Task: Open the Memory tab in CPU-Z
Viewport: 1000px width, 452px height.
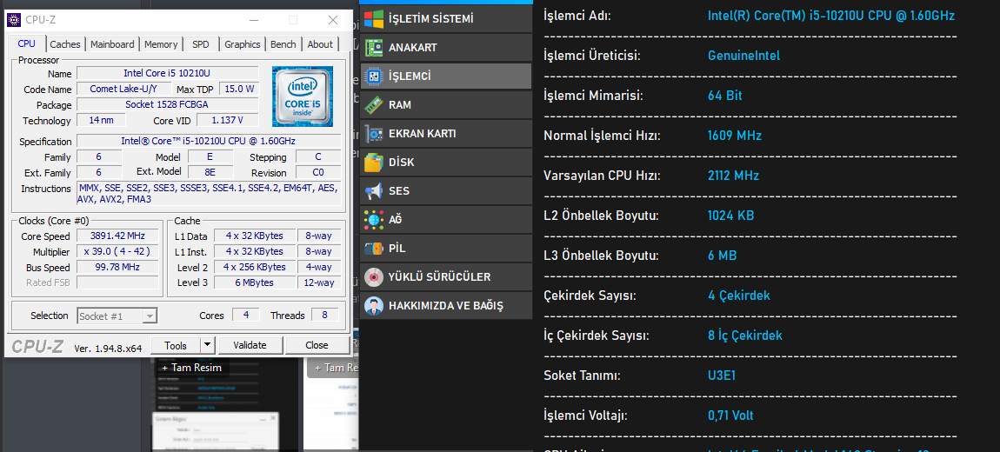Action: click(161, 44)
